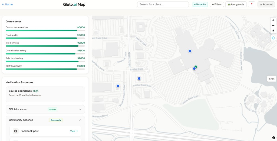277x141 pixels.
Task: Zoom out on the map
Action: pyautogui.click(x=273, y=26)
